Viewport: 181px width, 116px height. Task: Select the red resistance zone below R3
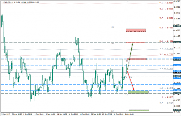[x=136, y=30]
